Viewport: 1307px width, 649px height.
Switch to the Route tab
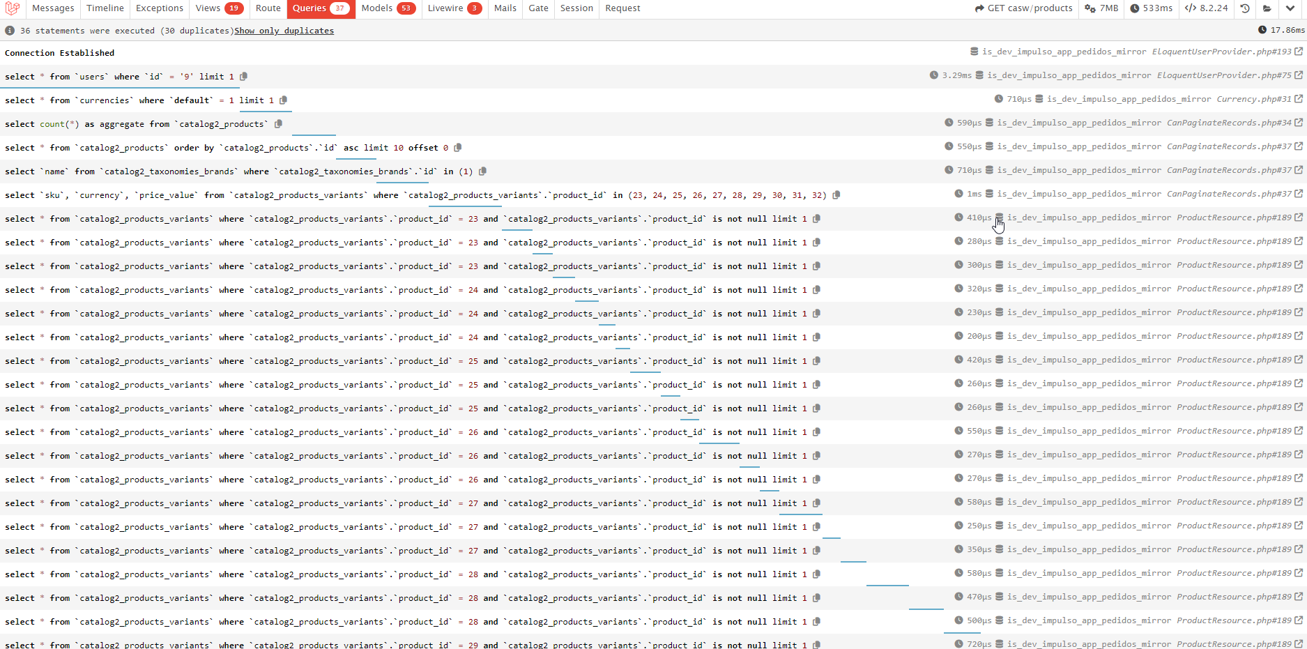point(268,8)
